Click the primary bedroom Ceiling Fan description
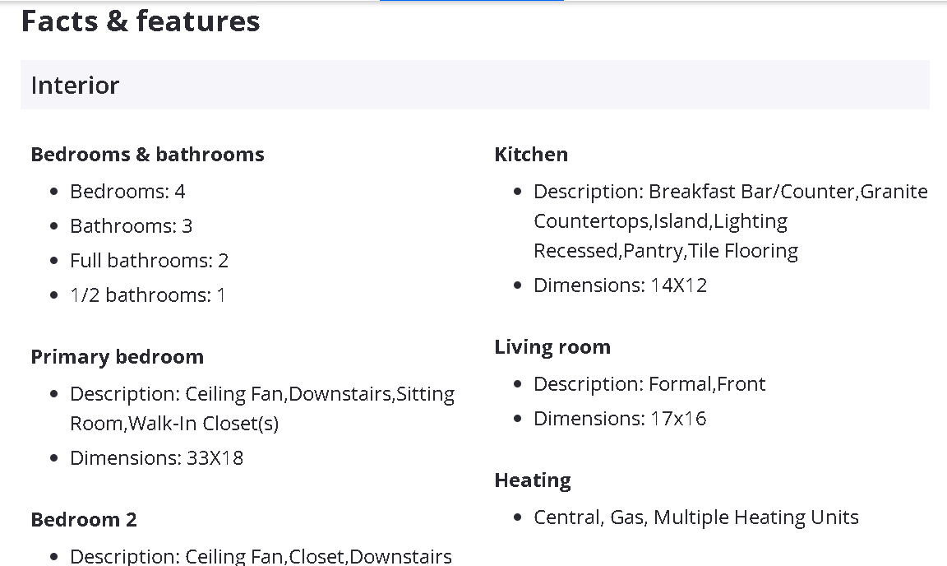947x566 pixels. coord(261,409)
